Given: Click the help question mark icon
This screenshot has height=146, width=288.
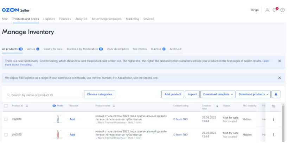Looking at the screenshot, I should [282, 10].
